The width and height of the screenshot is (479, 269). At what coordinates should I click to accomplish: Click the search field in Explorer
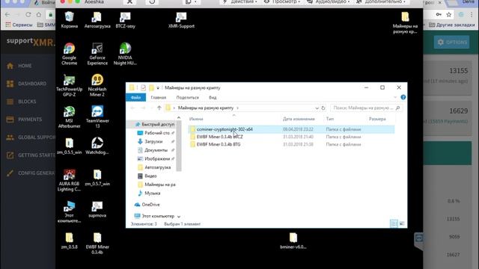click(366, 108)
